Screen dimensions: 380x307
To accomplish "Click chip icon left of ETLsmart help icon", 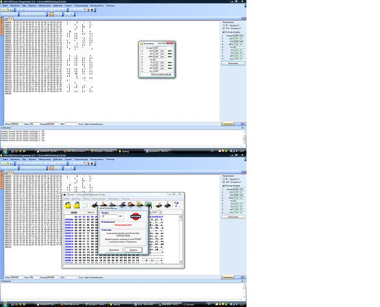I will click(x=168, y=205).
